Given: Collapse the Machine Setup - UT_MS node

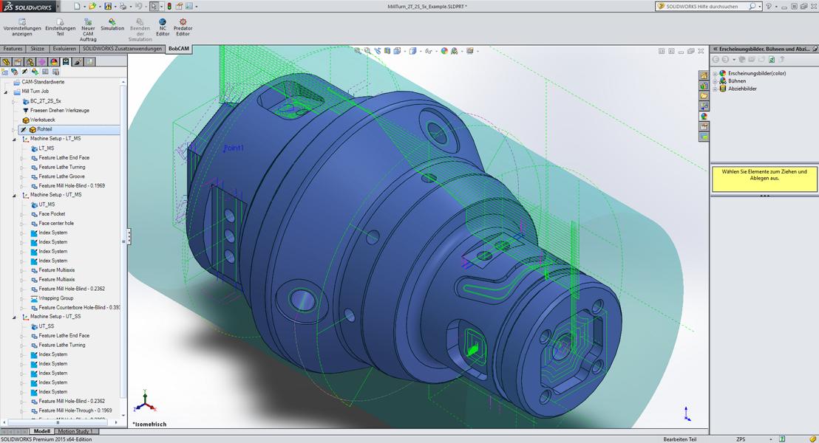Looking at the screenshot, I should [14, 195].
